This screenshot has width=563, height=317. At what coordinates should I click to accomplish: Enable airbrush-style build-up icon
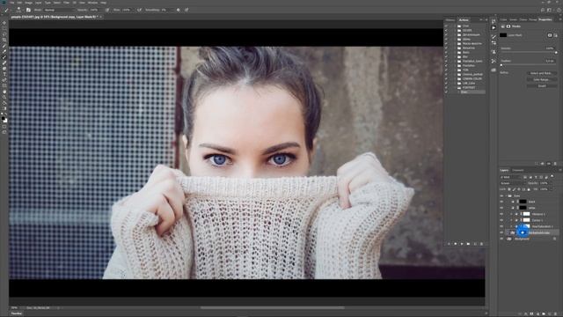139,10
